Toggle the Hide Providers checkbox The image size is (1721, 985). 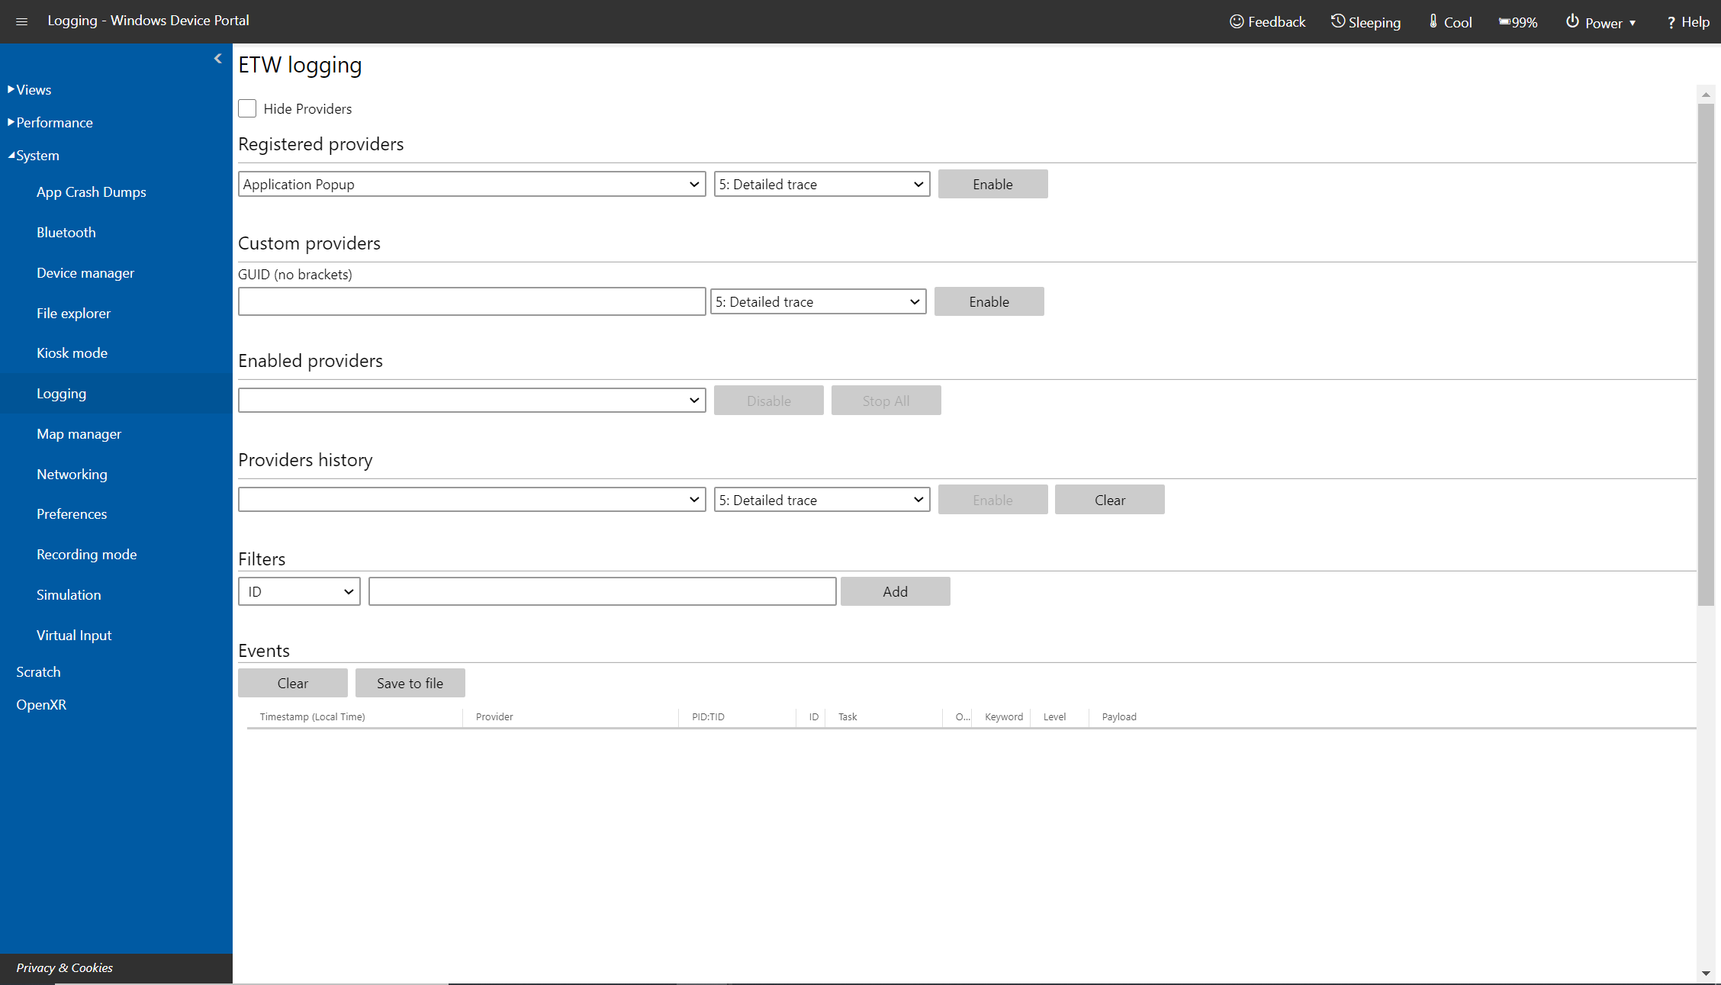point(247,108)
